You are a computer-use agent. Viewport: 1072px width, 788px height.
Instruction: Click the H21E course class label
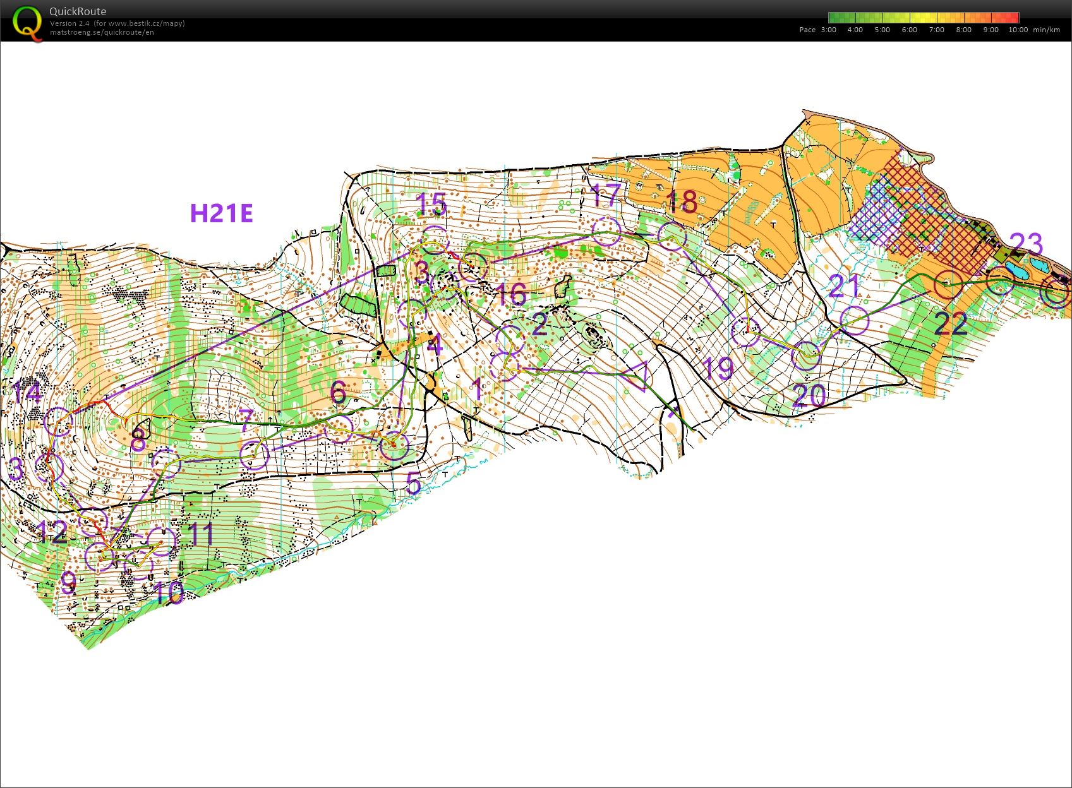pyautogui.click(x=222, y=213)
